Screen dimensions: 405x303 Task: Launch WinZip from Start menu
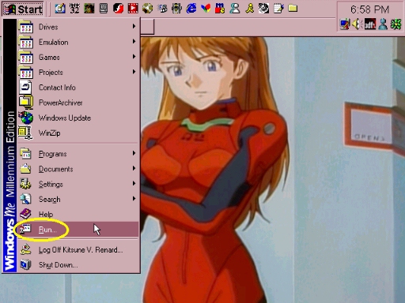coord(78,133)
